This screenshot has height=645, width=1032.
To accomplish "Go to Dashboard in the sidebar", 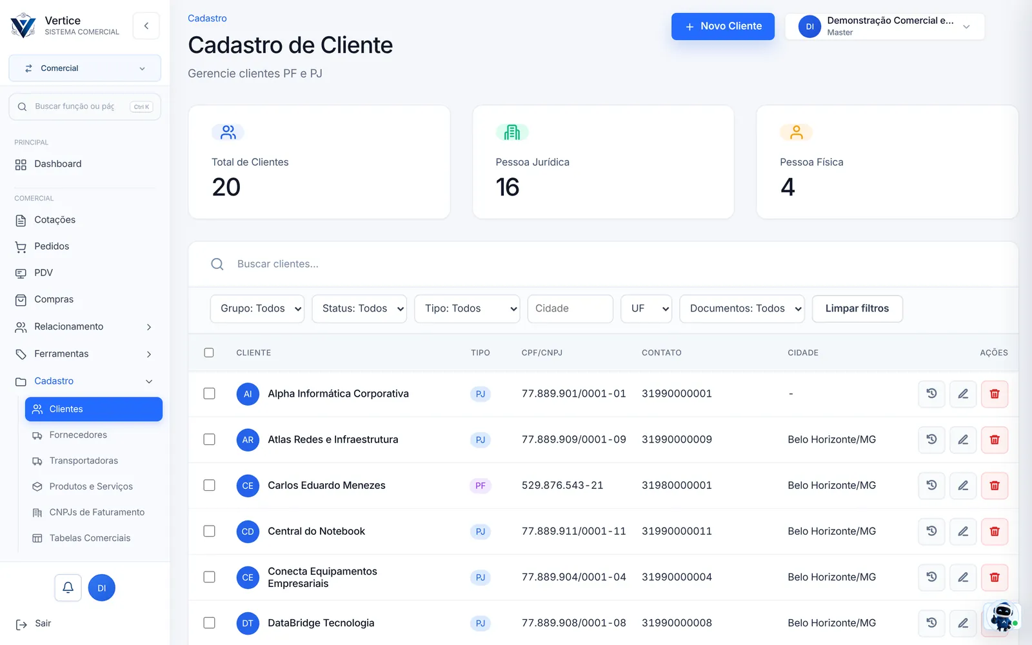I will coord(84,164).
